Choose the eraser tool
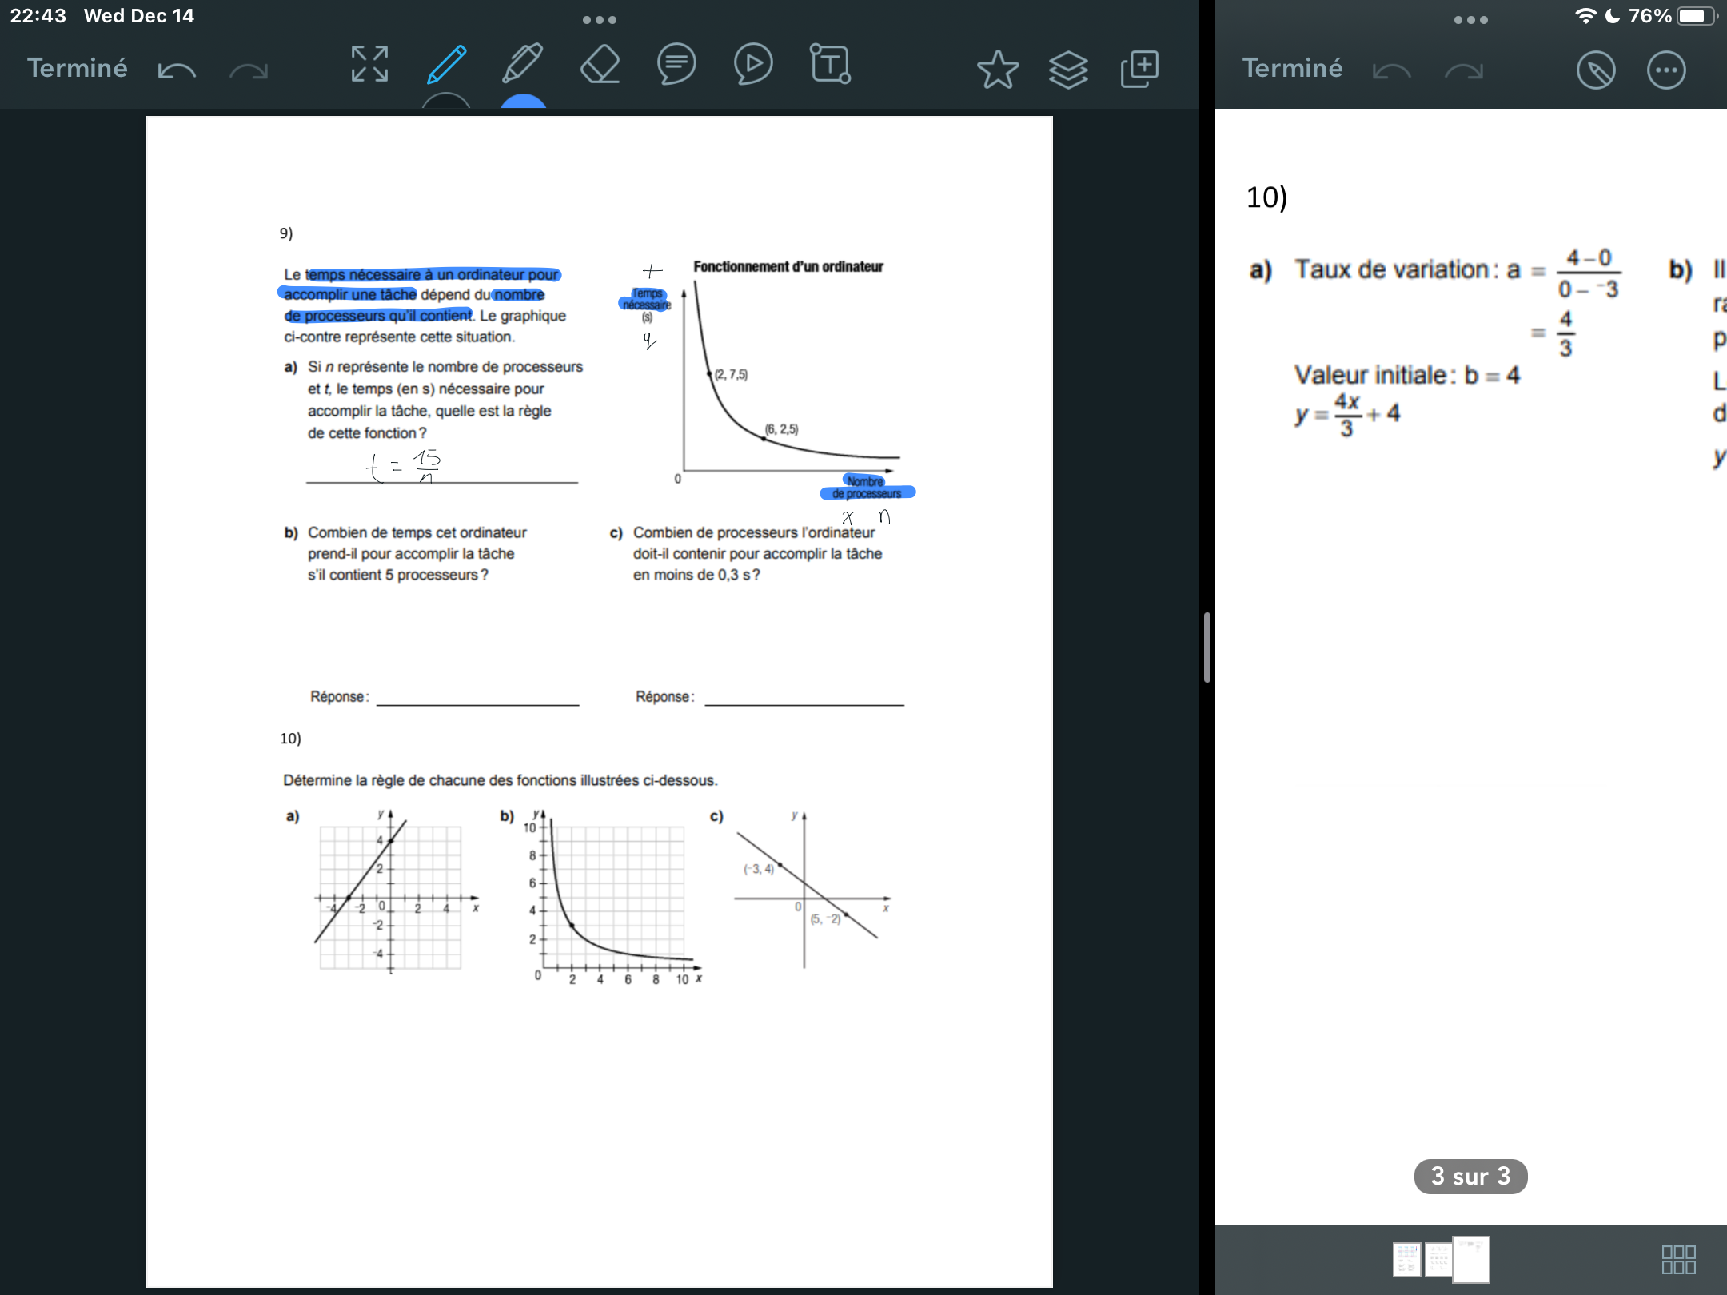This screenshot has width=1727, height=1295. 600,65
